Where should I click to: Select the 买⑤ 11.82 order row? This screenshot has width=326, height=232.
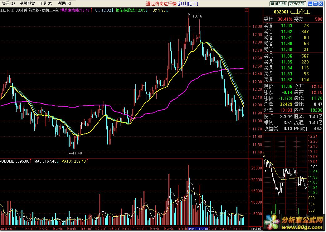click(x=293, y=80)
